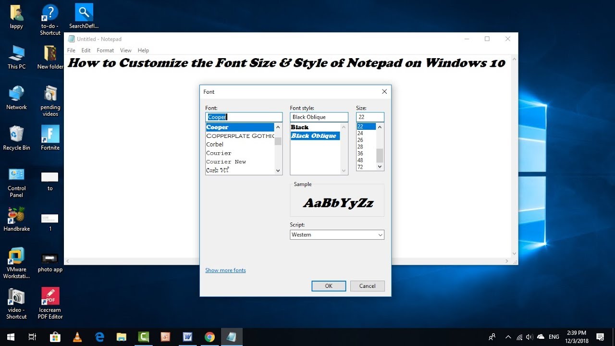Viewport: 615px width, 346px height.
Task: Select the Recycle Bin icon
Action: pos(16,138)
